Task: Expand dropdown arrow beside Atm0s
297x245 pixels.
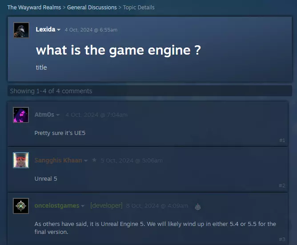Action: click(58, 115)
